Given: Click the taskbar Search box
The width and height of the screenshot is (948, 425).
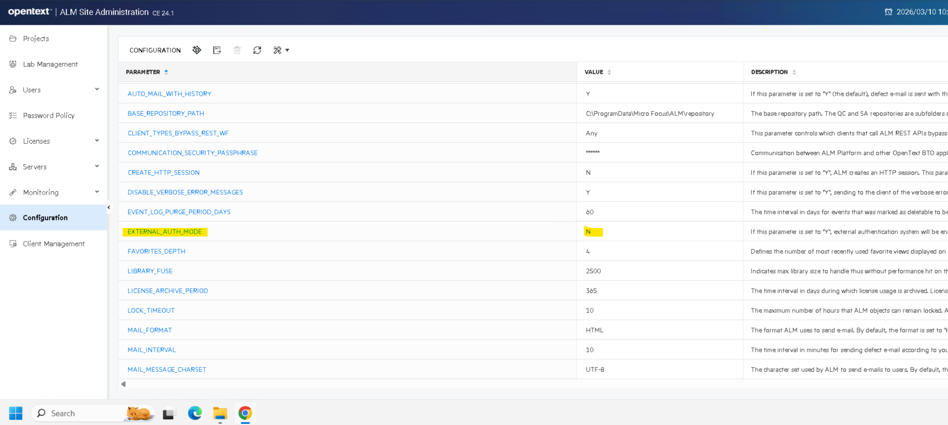Looking at the screenshot, I should click(93, 413).
